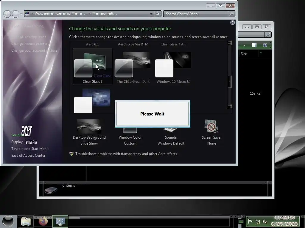Viewport: 305px width, 228px height.
Task: Open Screen Saver settings icon
Action: click(211, 126)
